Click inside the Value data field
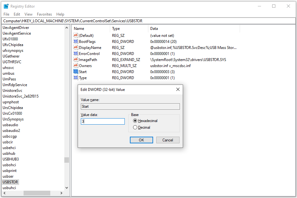The height and width of the screenshot is (198, 297). coord(103,121)
